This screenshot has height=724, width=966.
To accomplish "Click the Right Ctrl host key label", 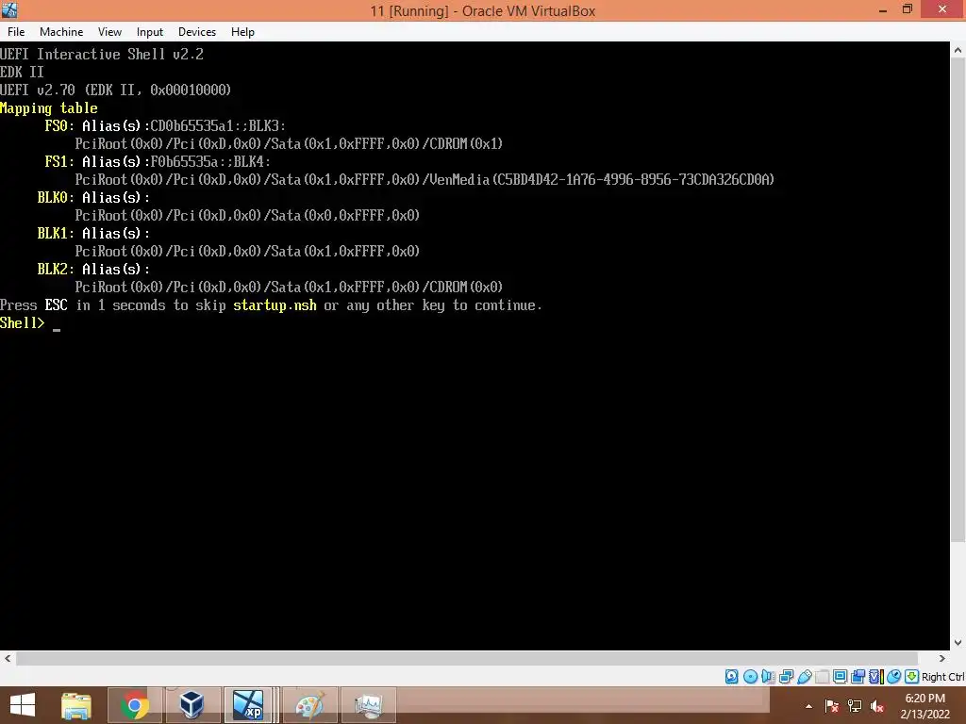I will click(942, 677).
